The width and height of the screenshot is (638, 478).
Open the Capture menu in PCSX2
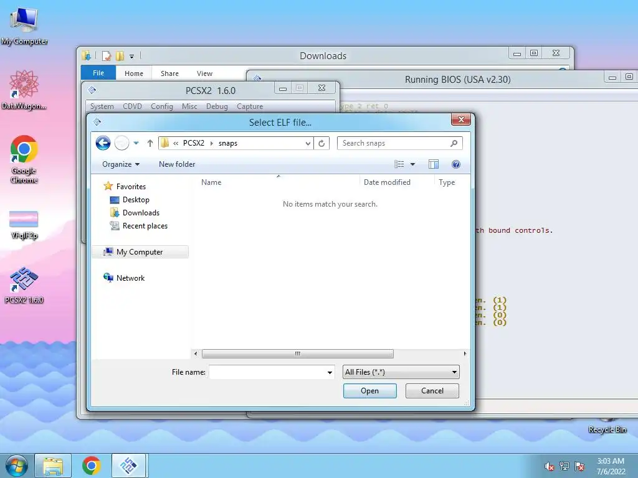pyautogui.click(x=250, y=106)
